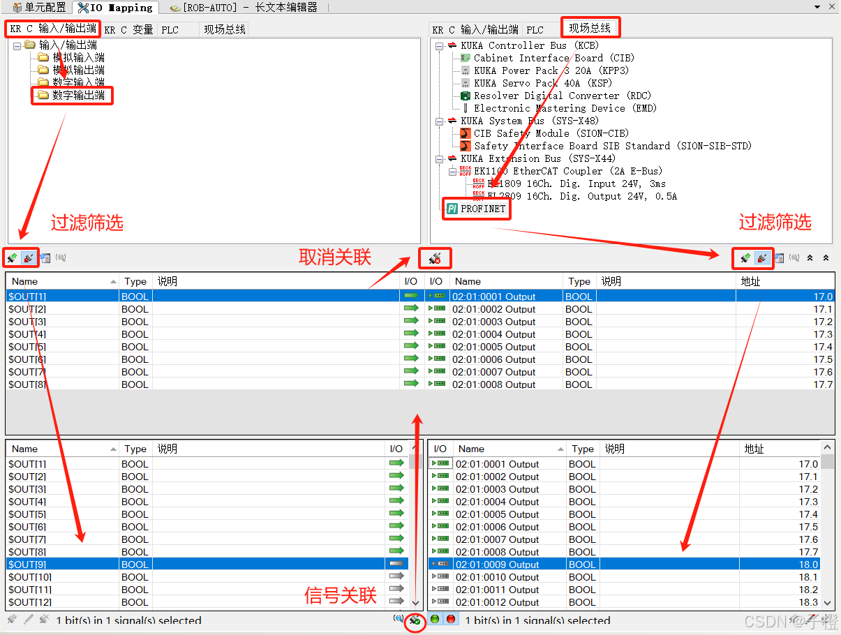Click the output icon of 02:01:0012 Output row

(x=440, y=602)
